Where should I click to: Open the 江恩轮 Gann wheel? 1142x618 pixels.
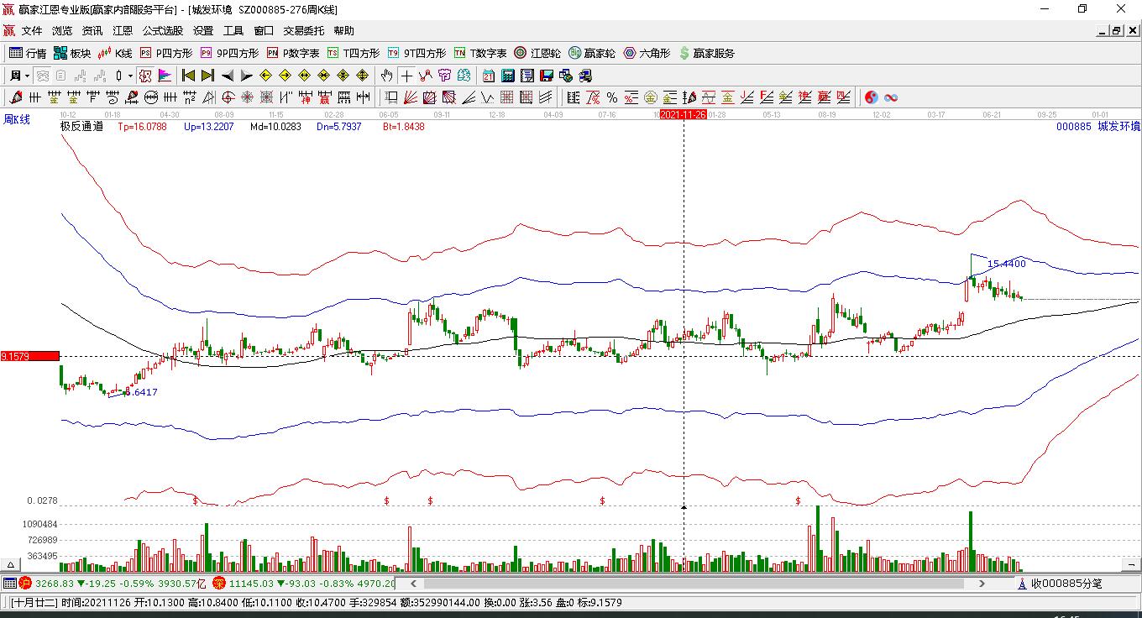(537, 53)
